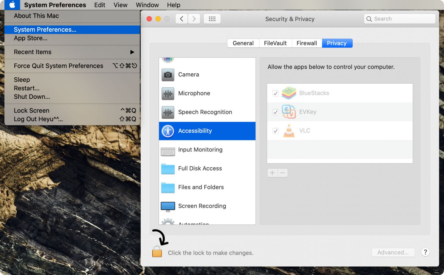Go back with the left chevron
444x275 pixels.
181,19
